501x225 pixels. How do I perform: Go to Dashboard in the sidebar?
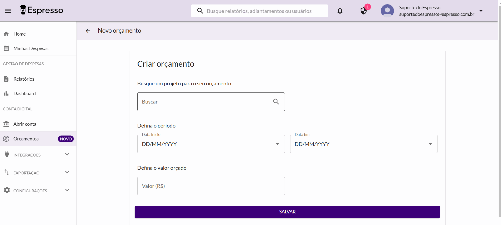pyautogui.click(x=38, y=93)
